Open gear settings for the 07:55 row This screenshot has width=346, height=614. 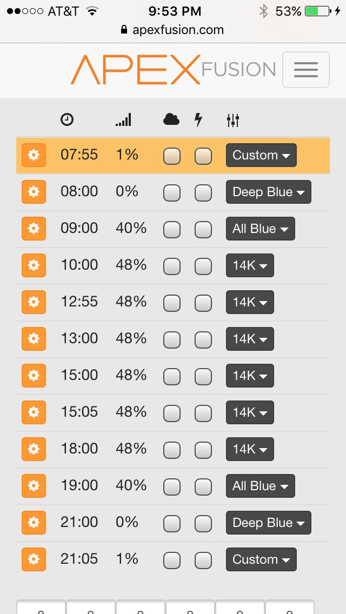pyautogui.click(x=34, y=155)
